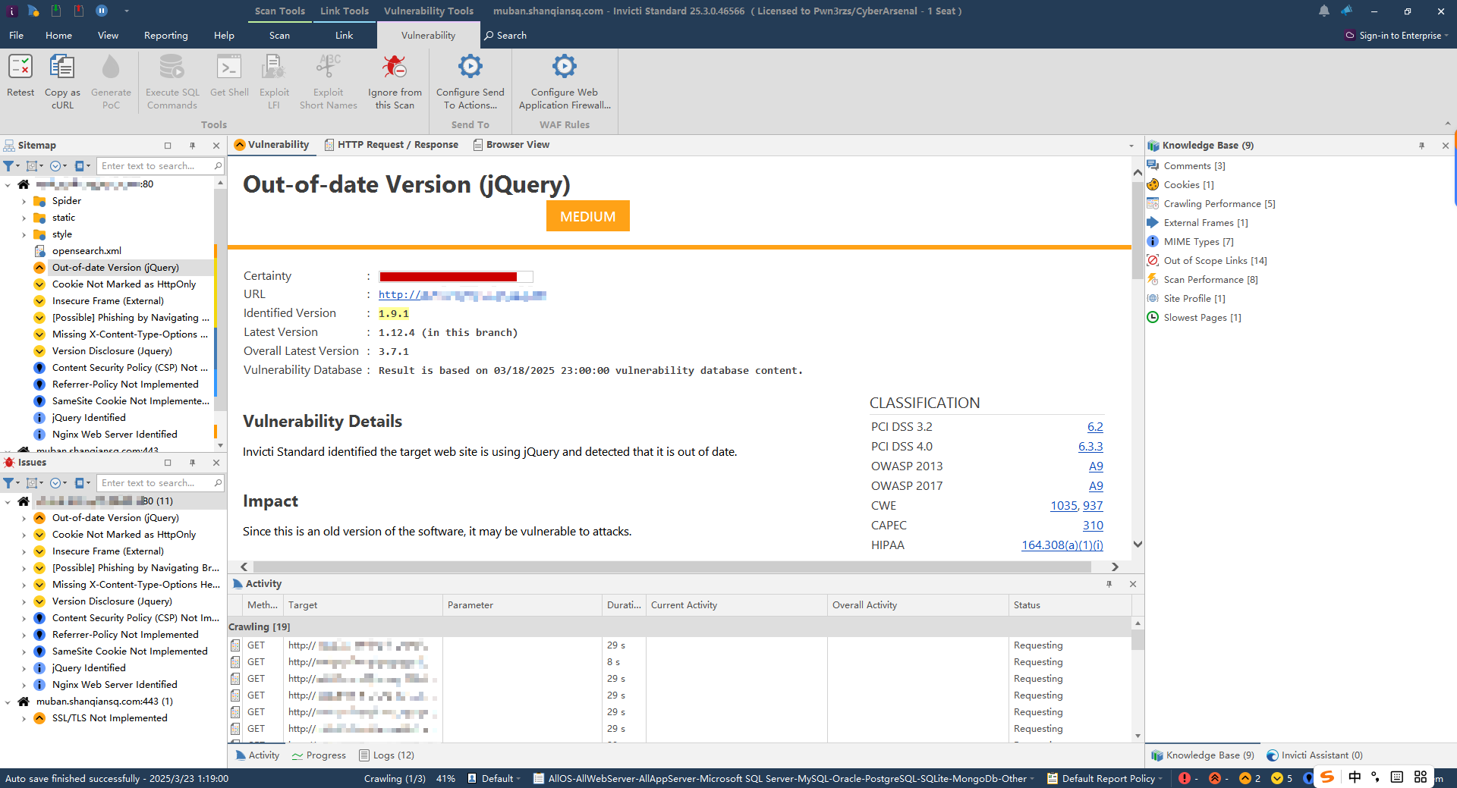Open CWE 1035 link
Screen dimensions: 1457x788
(x=1063, y=506)
